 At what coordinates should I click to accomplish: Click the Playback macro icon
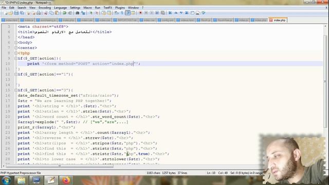tap(152, 13)
